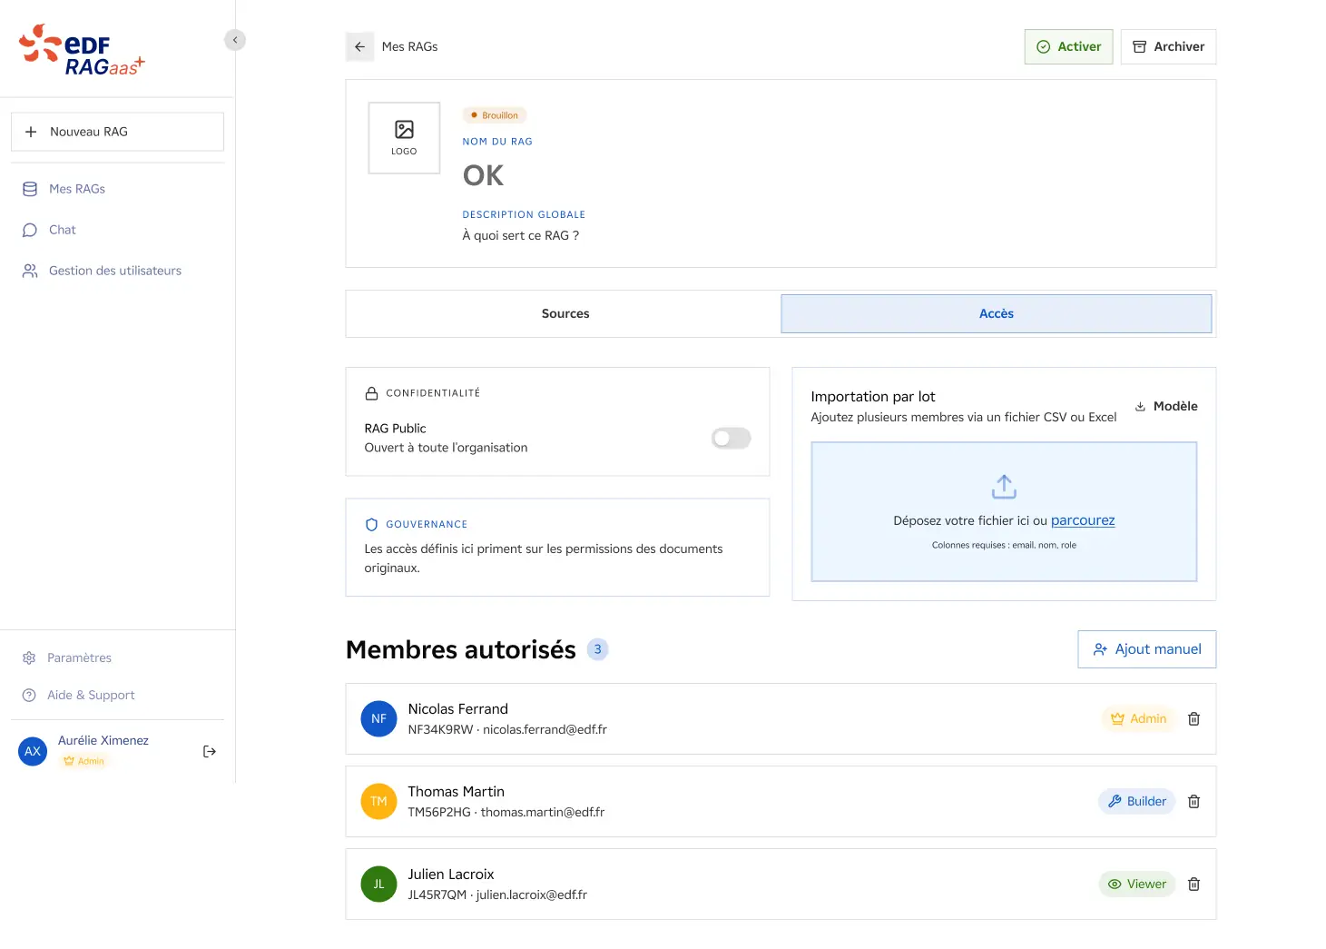Click the upload icon in the drop zone
The width and height of the screenshot is (1326, 949).
[x=1004, y=487]
